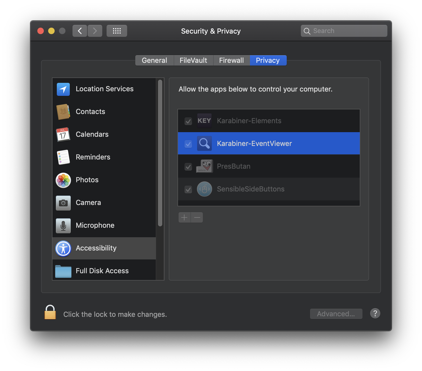Select Reminders in the privacy list
Image resolution: width=422 pixels, height=371 pixels.
click(104, 157)
